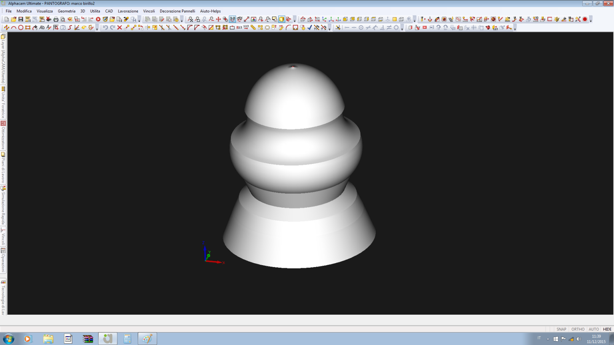Click the Undo arrow icon
The height and width of the screenshot is (345, 614).
pos(105,27)
